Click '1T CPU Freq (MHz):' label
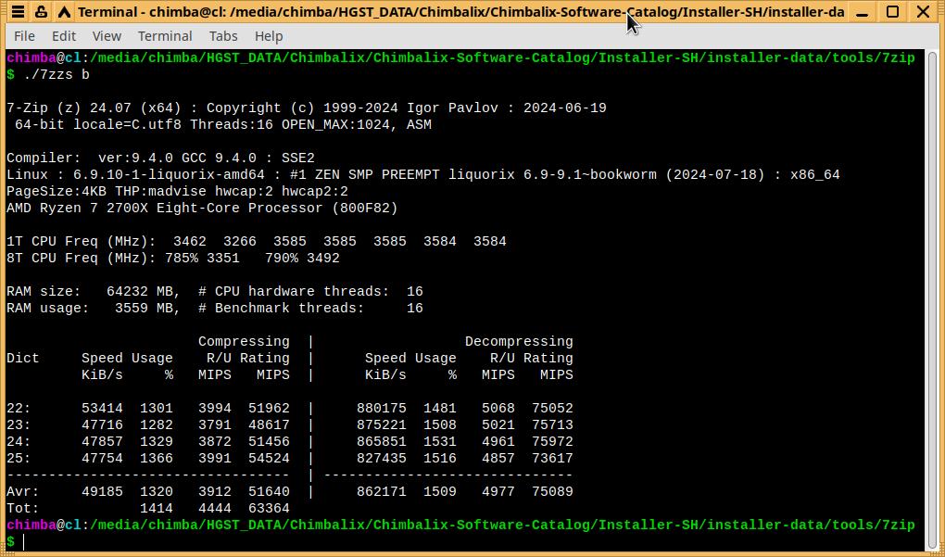Viewport: 945px width, 557px height. (x=82, y=242)
